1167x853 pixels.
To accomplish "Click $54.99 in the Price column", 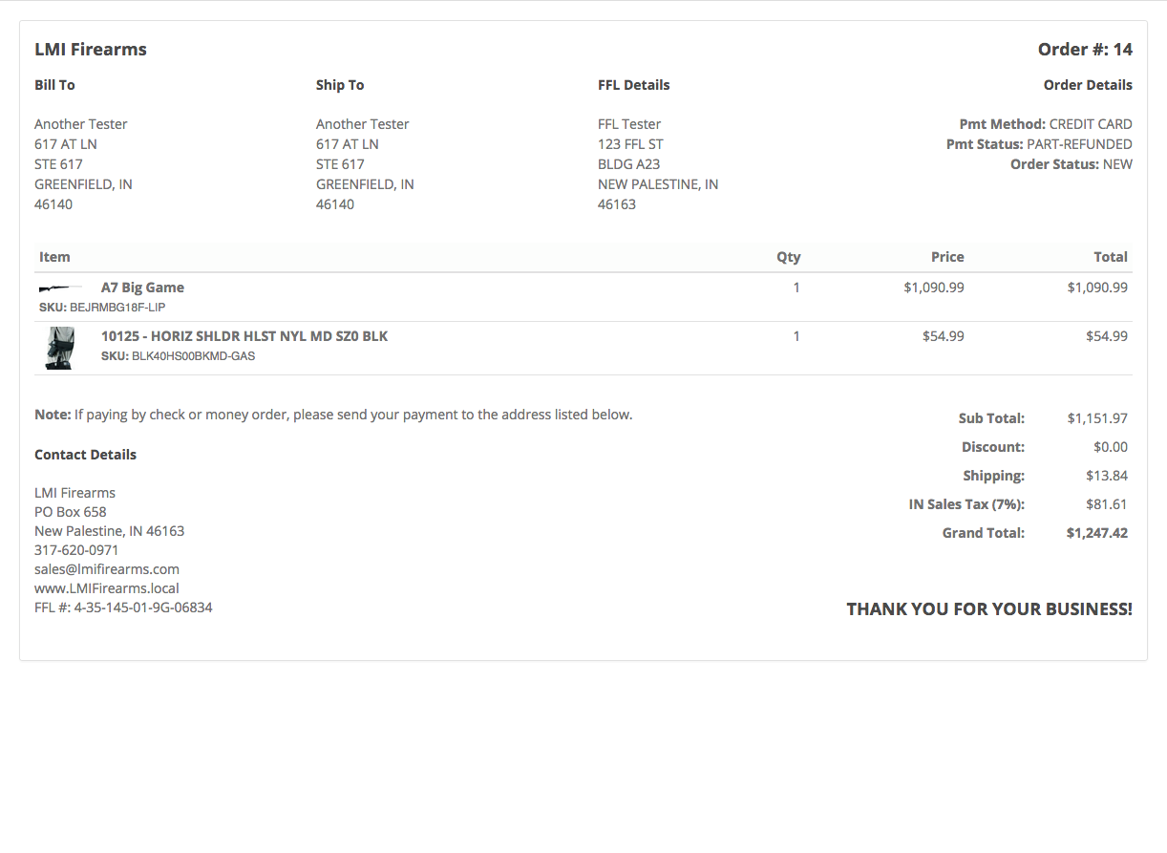I will [944, 336].
